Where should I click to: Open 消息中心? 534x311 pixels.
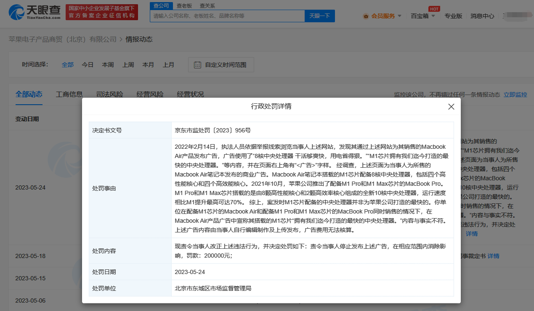click(x=482, y=16)
